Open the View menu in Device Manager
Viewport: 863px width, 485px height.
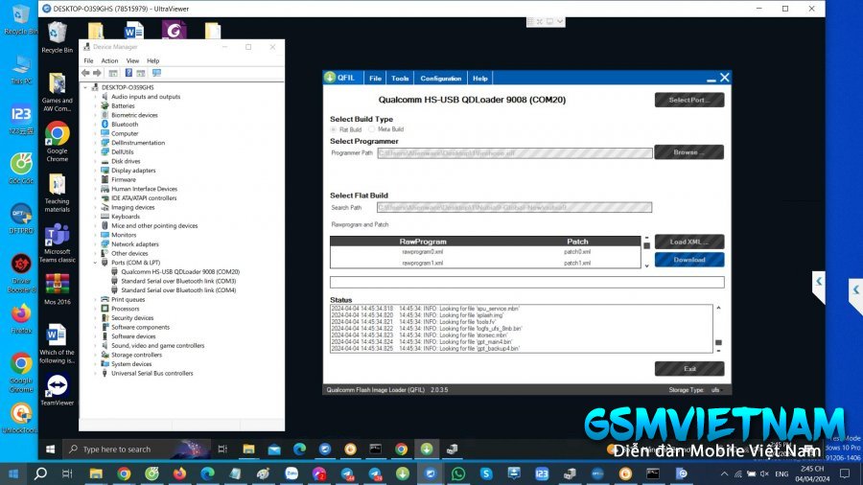point(132,61)
